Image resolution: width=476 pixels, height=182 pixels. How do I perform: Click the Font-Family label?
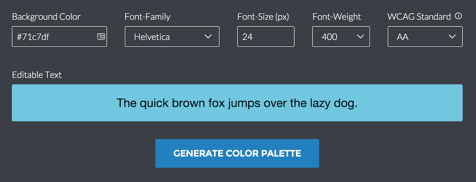pyautogui.click(x=148, y=17)
